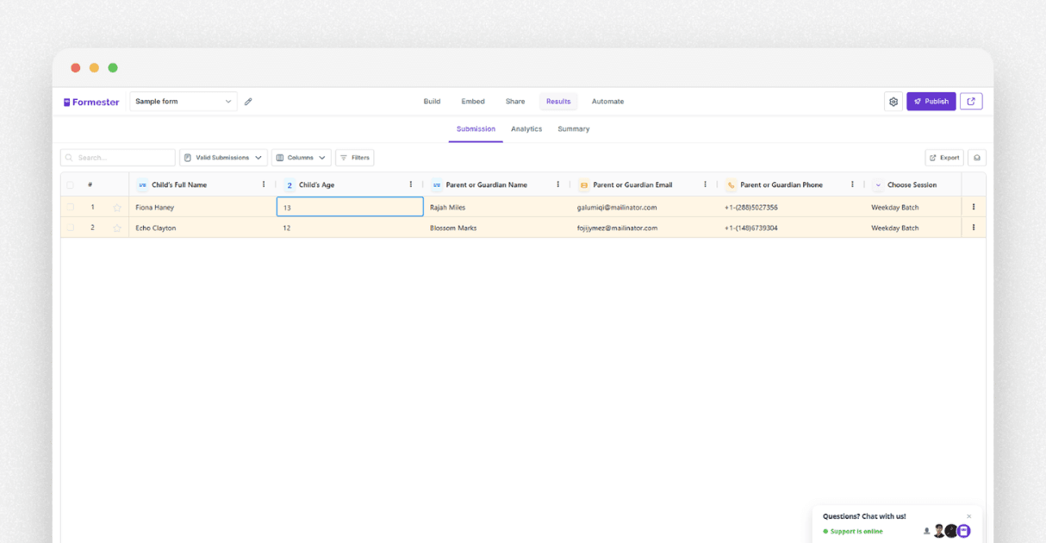
Task: Click the link icon next to Sample form
Action: click(x=248, y=101)
